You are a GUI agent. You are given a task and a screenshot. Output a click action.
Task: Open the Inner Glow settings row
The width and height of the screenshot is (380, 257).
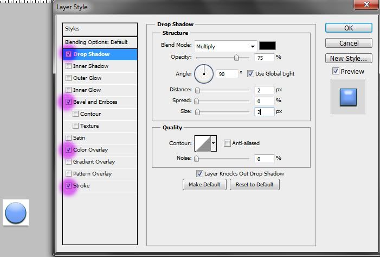point(100,90)
